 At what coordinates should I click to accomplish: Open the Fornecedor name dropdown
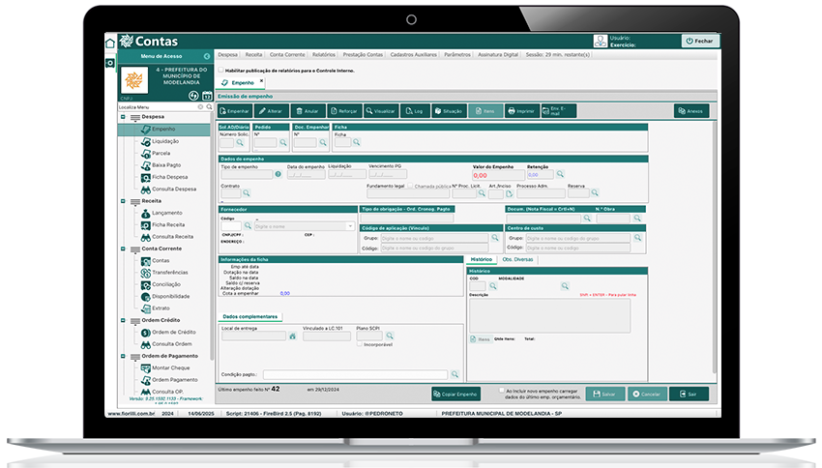click(x=351, y=225)
